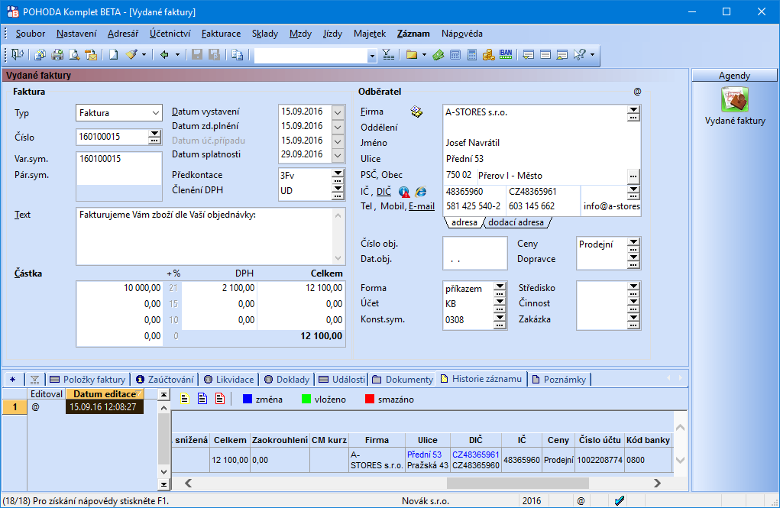Screen dimensions: 780x508
Task: Open the Účetnictví menu
Action: [170, 34]
